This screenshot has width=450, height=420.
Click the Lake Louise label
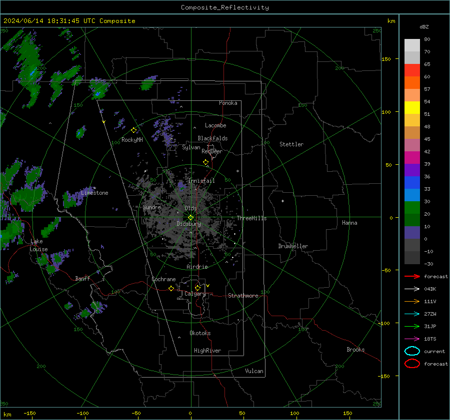coord(38,245)
